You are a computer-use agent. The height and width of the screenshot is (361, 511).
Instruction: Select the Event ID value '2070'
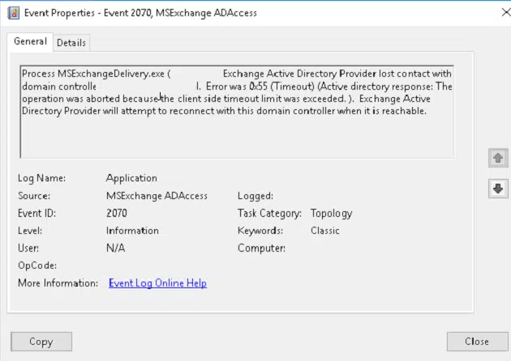tap(117, 214)
